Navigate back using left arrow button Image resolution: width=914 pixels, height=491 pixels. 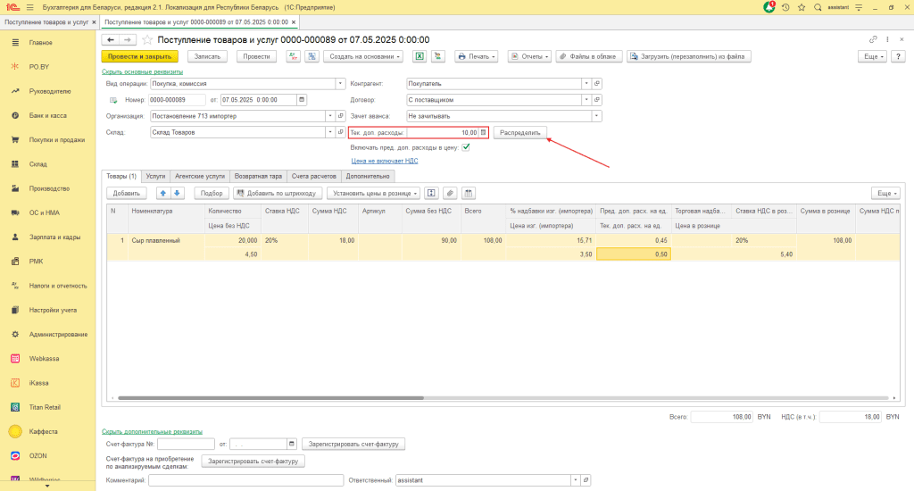tap(111, 40)
